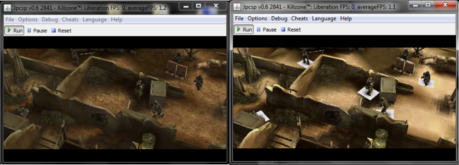Maximize the right Jpcsp window
Viewport: 459px width, 165px height.
click(428, 4)
